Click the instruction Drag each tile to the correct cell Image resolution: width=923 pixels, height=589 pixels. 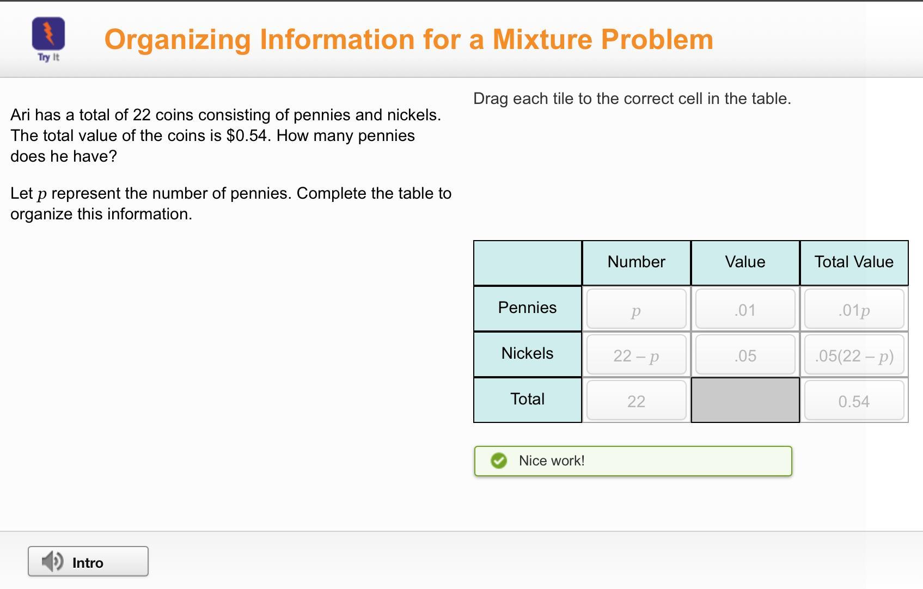pos(632,99)
